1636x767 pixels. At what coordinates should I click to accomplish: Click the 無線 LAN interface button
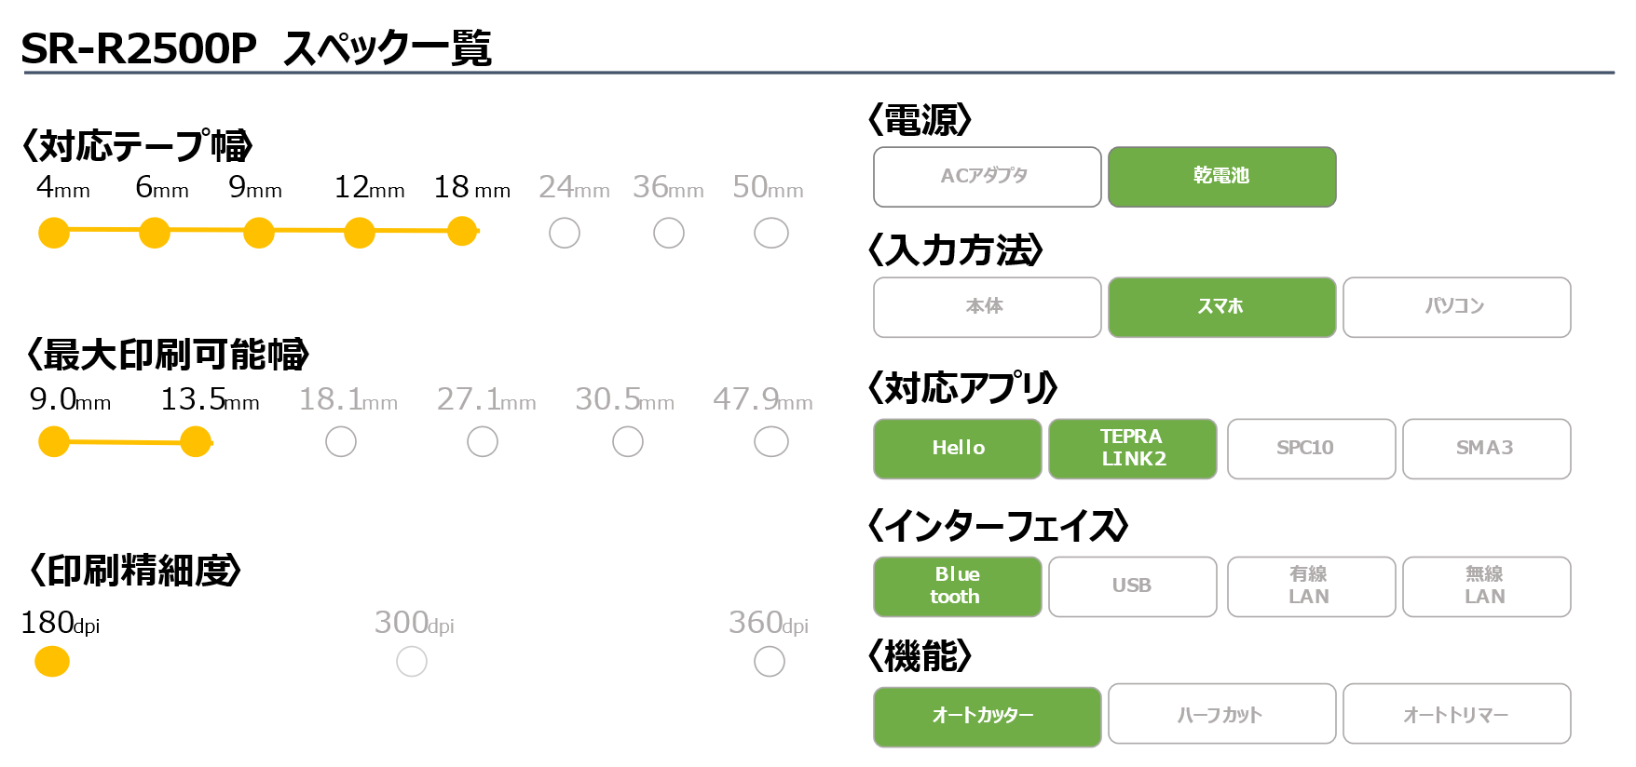[1487, 586]
